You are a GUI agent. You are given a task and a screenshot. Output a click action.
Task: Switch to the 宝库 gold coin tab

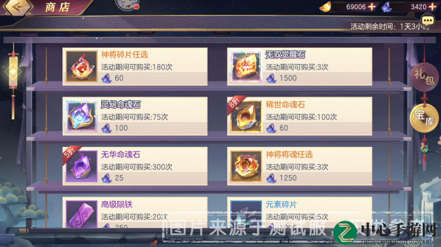click(x=424, y=118)
